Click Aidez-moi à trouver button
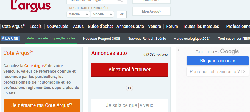 (129, 70)
